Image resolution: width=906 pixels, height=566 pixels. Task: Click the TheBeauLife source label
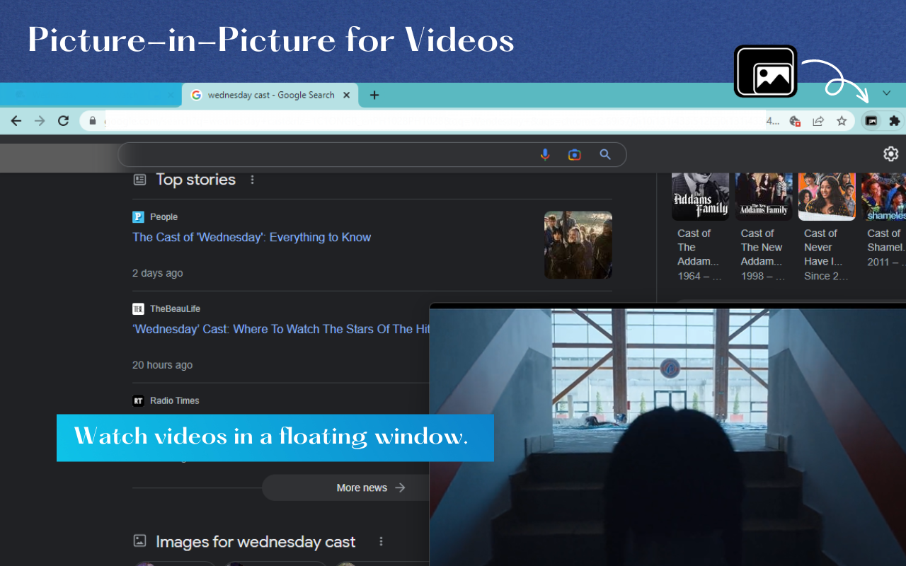175,309
